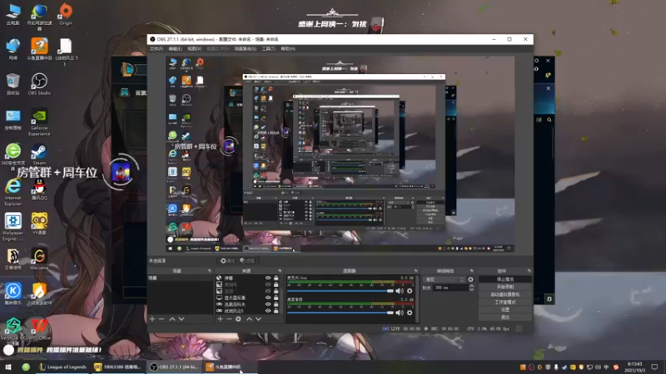Open the 桌面音频 channel gear settings

[410, 312]
